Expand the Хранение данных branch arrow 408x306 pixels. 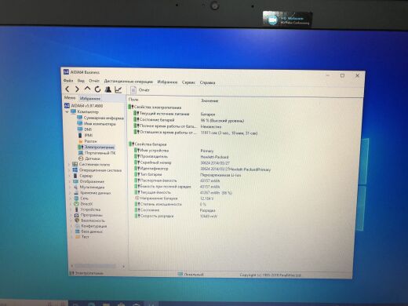[71, 193]
